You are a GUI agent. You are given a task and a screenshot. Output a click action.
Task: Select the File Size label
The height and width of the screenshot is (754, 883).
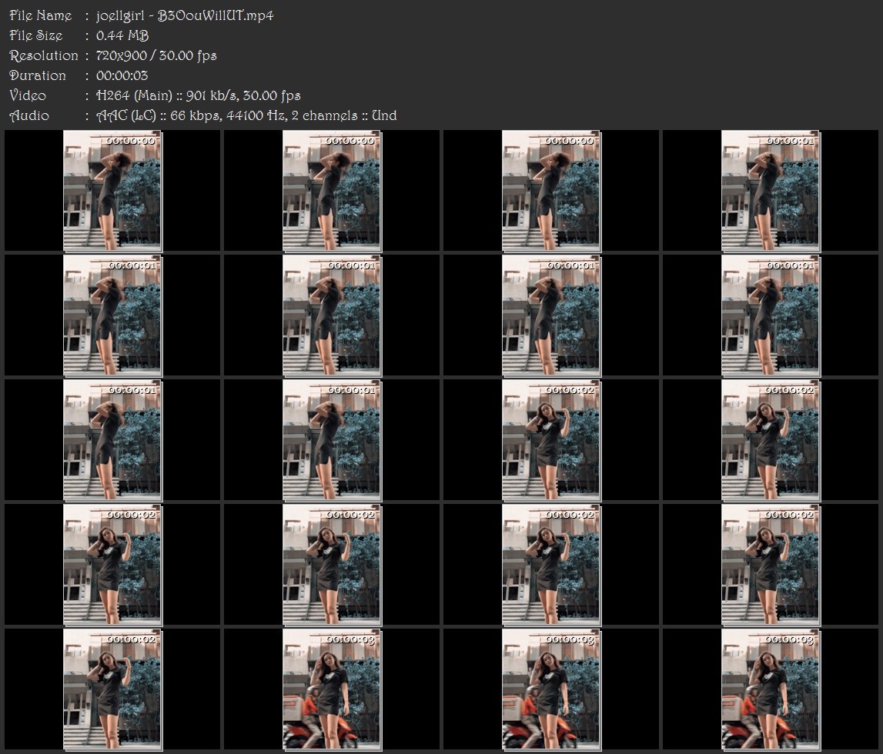tap(36, 35)
